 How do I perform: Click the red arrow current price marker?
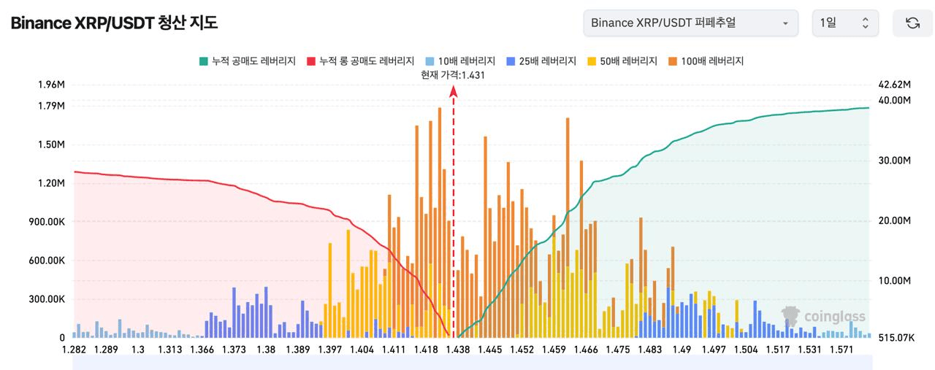tap(454, 91)
